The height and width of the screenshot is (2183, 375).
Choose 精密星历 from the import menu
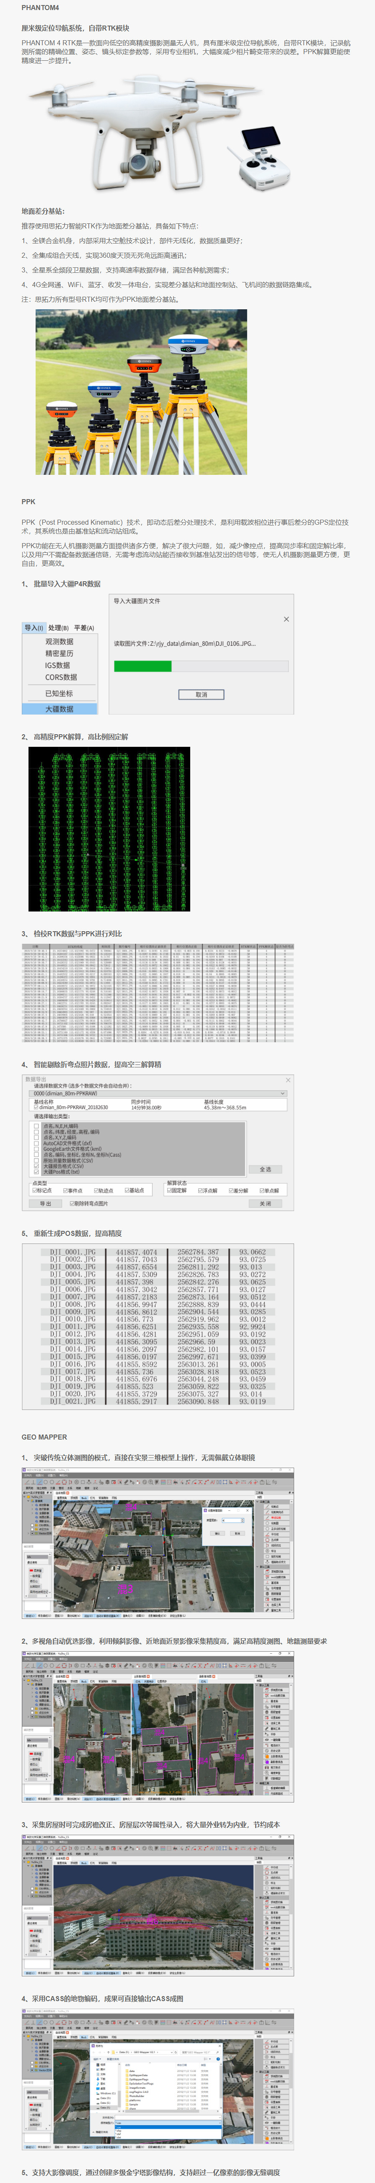coord(59,653)
